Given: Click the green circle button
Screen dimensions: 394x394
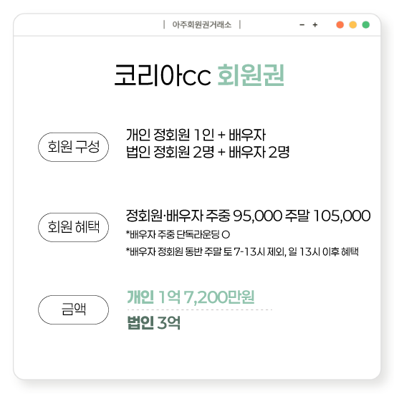Looking at the screenshot, I should point(366,25).
